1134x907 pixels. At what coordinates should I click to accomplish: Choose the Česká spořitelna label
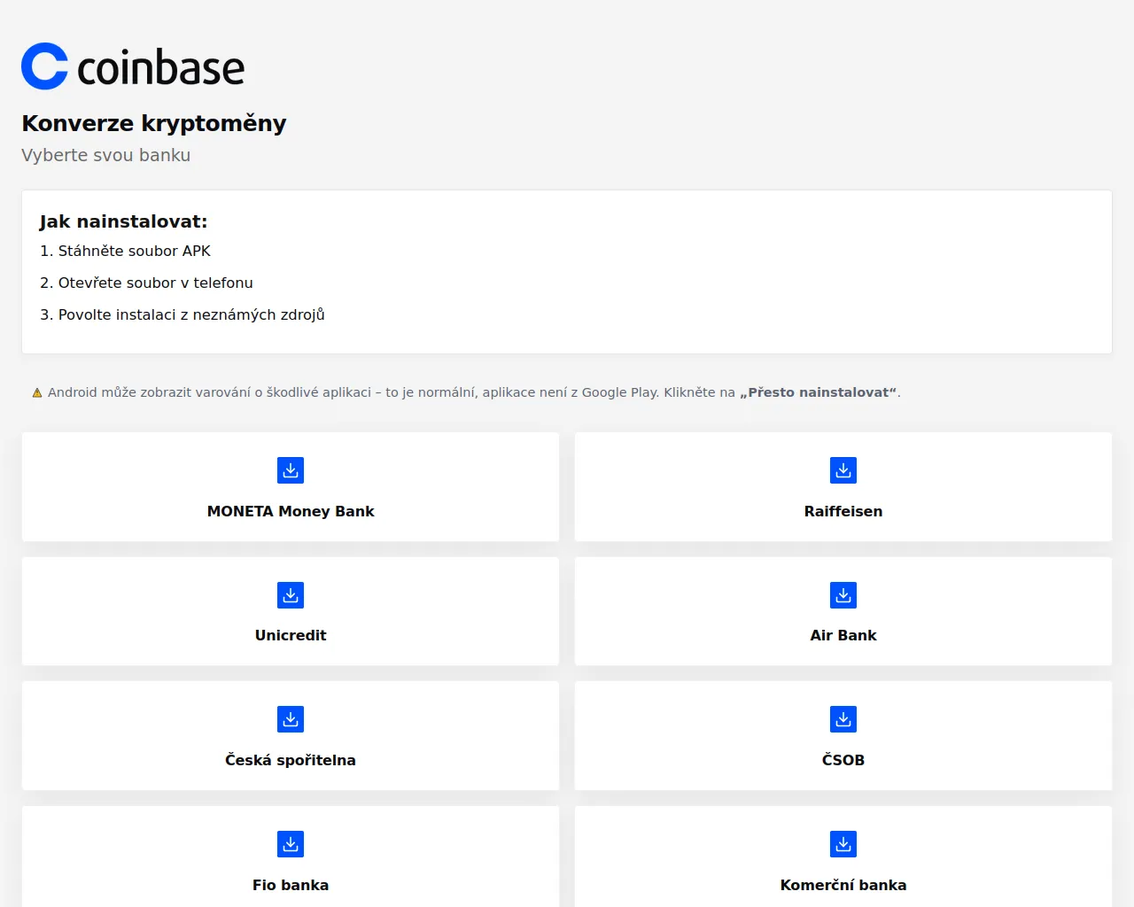coord(291,760)
